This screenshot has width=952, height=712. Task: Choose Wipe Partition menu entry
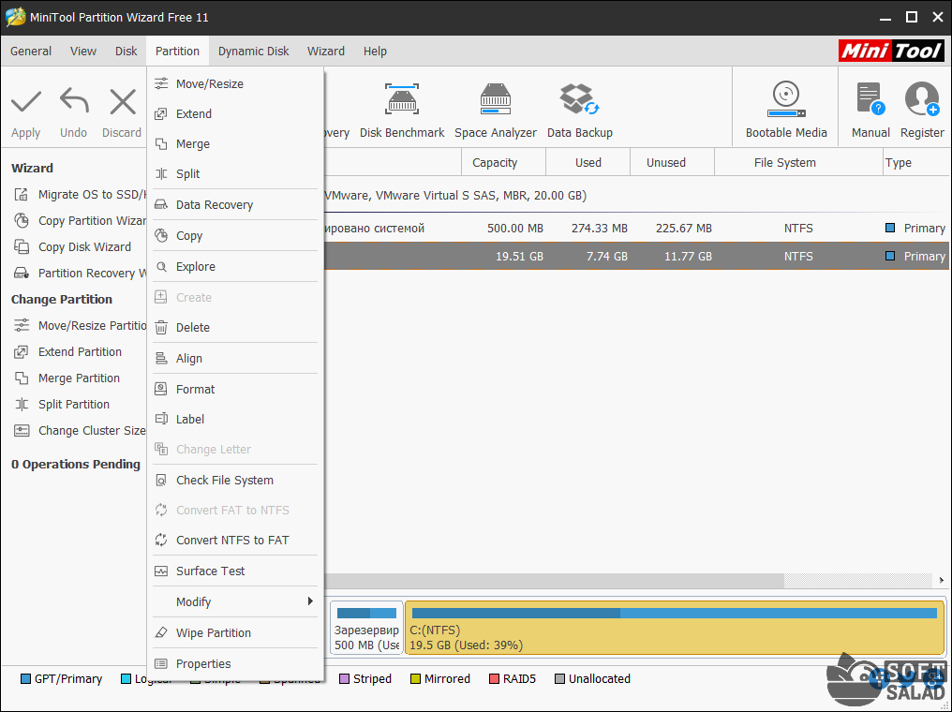214,633
